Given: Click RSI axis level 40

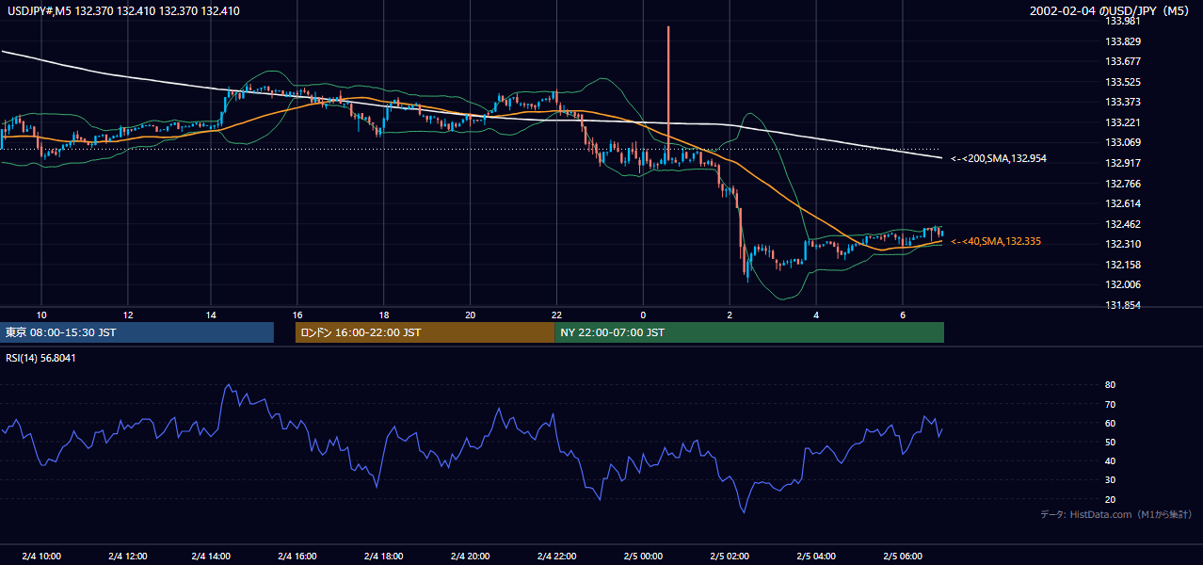Looking at the screenshot, I should [1110, 460].
